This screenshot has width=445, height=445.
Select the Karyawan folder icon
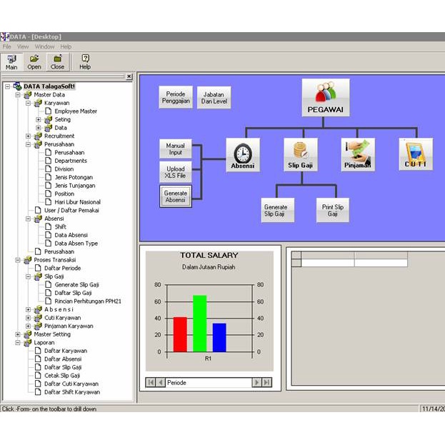tap(38, 103)
